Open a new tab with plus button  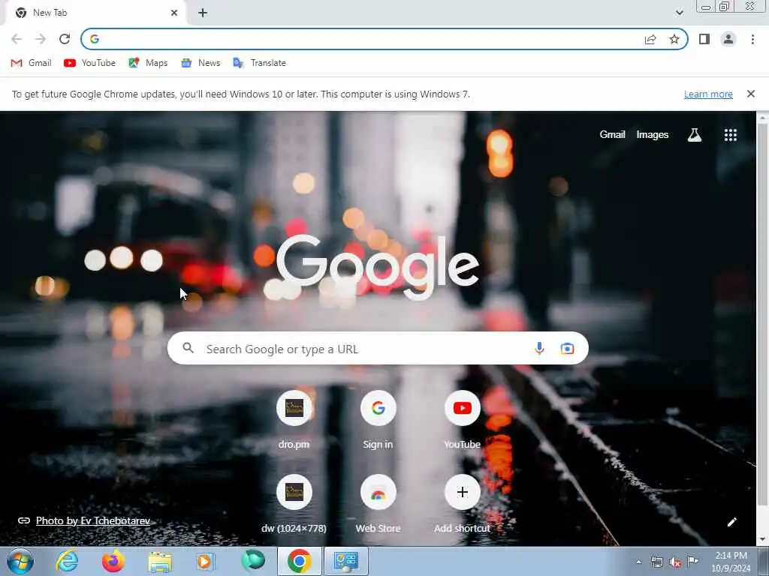(203, 13)
